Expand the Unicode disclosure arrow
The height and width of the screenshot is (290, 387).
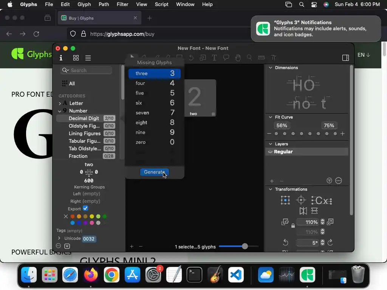[59, 238]
